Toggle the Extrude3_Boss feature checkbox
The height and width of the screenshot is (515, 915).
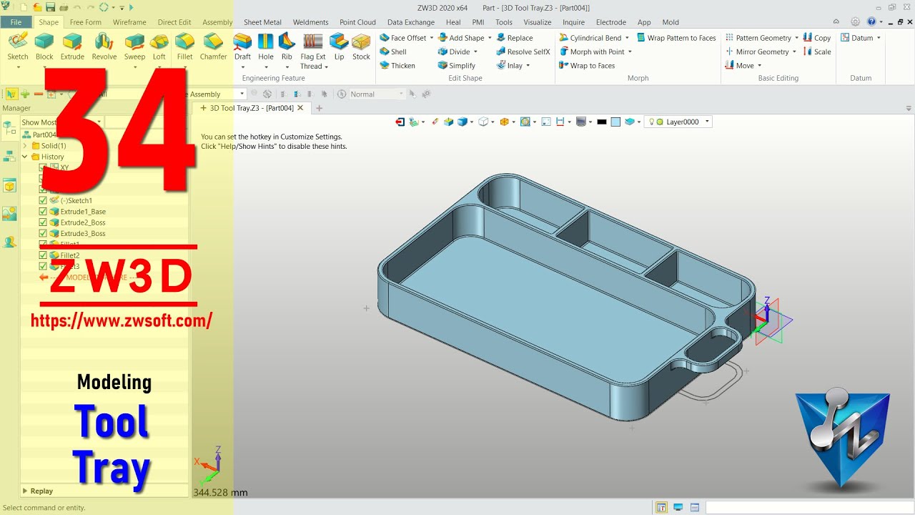point(43,233)
